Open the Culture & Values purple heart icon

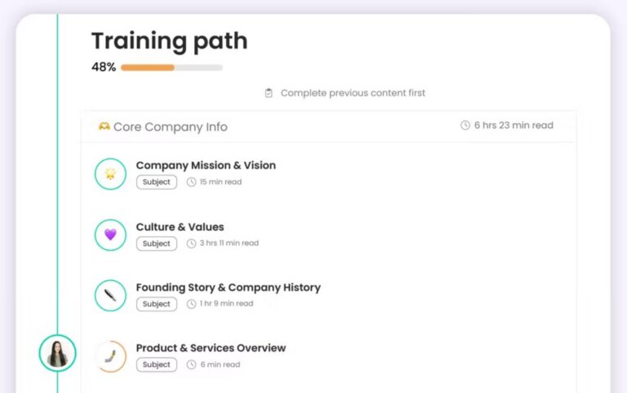pyautogui.click(x=110, y=235)
